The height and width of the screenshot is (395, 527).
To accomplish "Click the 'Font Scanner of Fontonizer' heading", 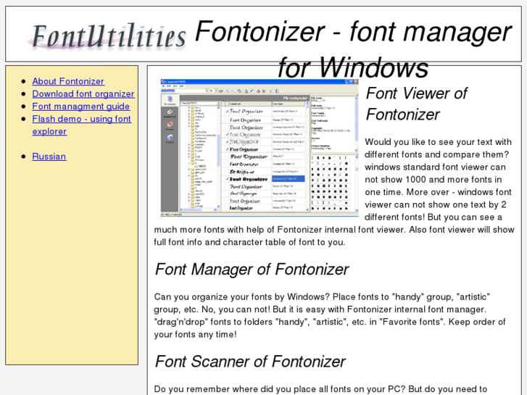I will [x=250, y=362].
